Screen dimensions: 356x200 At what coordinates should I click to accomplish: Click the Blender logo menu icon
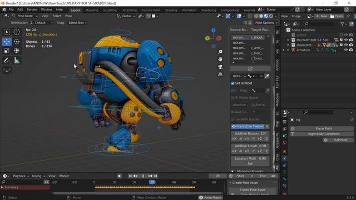pos(4,10)
